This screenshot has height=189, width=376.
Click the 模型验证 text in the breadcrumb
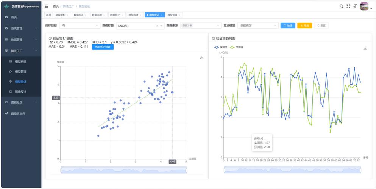click(84, 6)
